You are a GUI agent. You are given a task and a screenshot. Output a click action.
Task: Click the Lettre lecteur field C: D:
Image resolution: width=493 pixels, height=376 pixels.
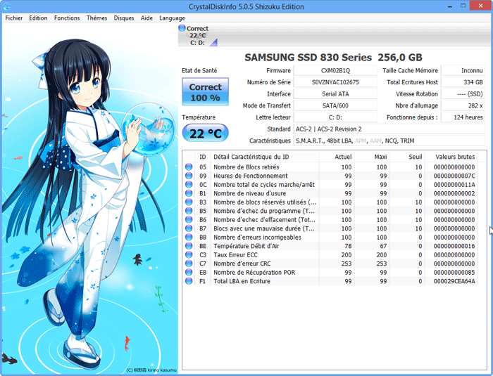coord(335,117)
